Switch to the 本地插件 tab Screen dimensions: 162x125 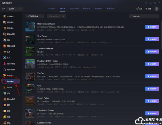click(52, 9)
